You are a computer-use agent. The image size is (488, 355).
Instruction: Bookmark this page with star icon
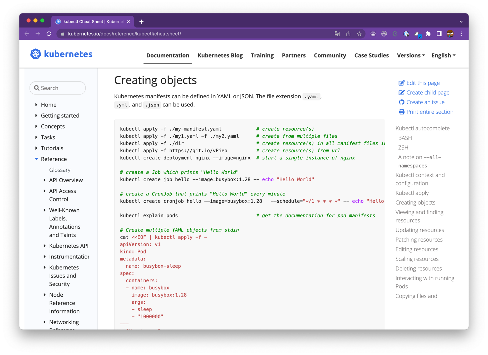(x=359, y=34)
